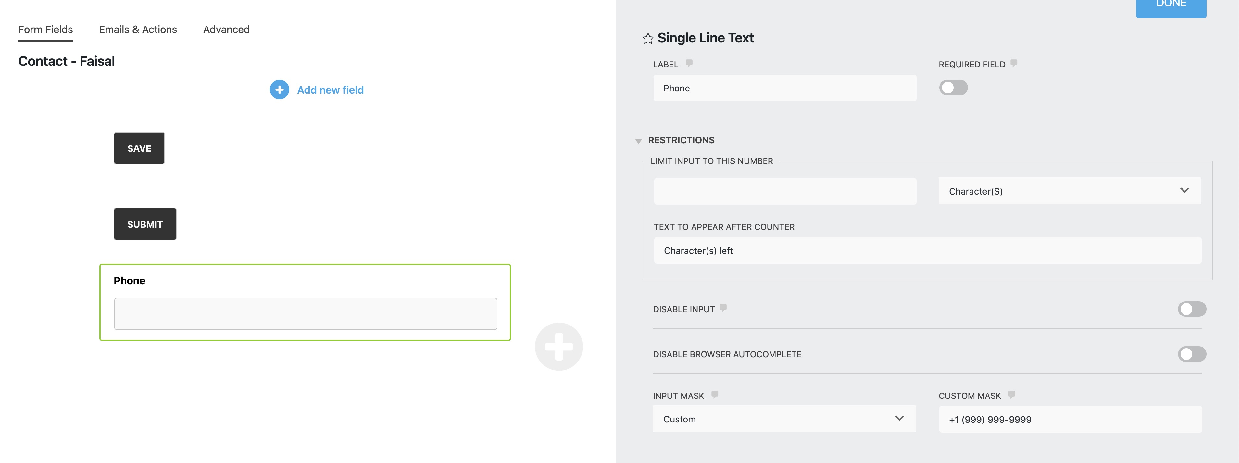The width and height of the screenshot is (1239, 463).
Task: Click the help icon next to LABEL
Action: click(689, 63)
